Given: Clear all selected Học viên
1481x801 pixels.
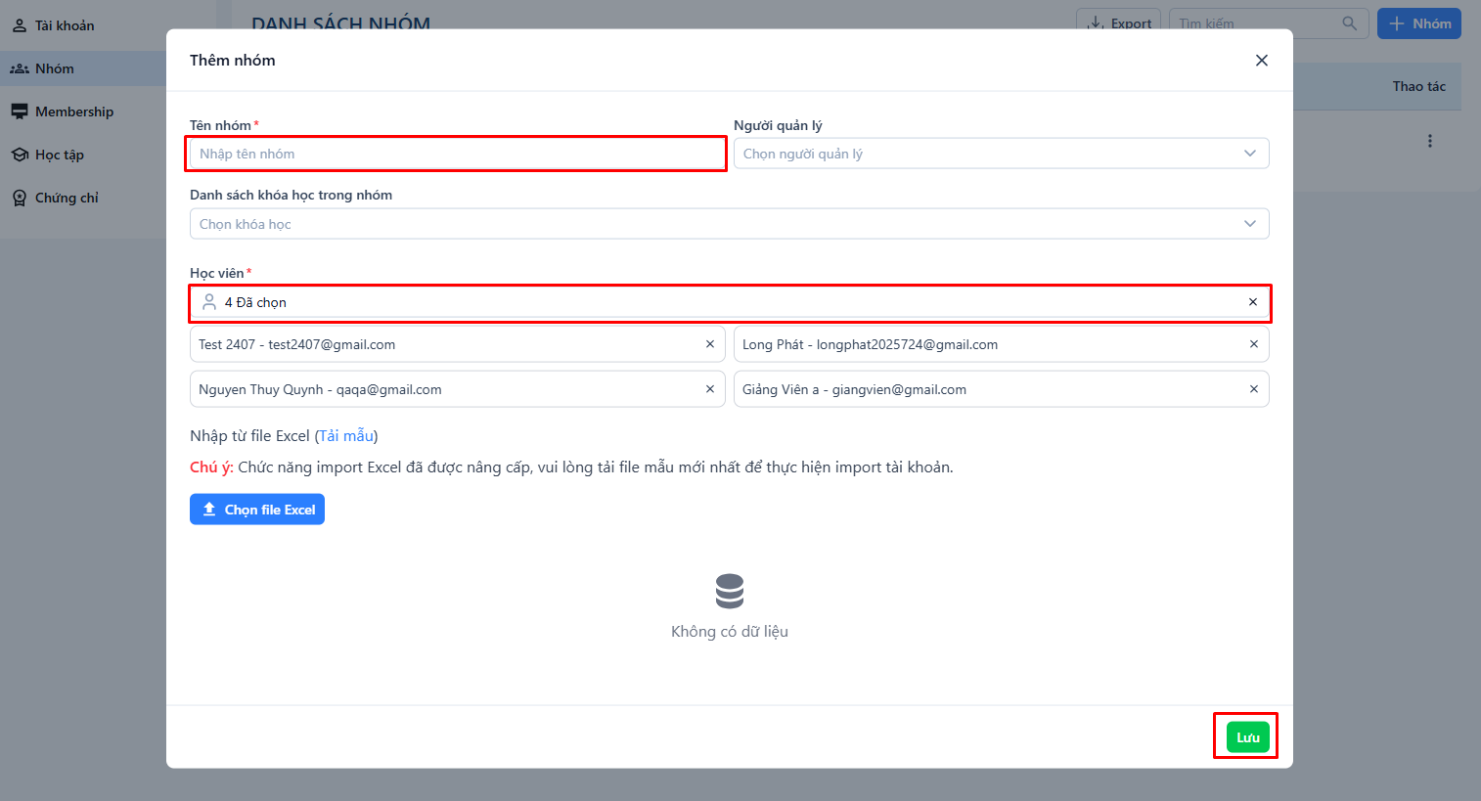Looking at the screenshot, I should [x=1253, y=302].
